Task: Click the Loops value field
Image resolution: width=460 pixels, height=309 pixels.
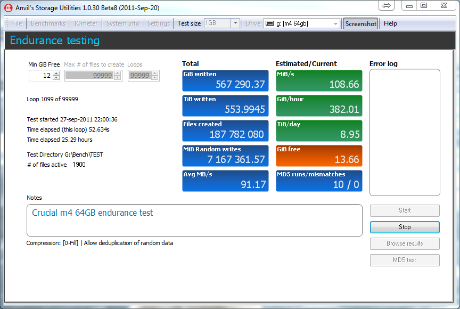Action: [139, 76]
